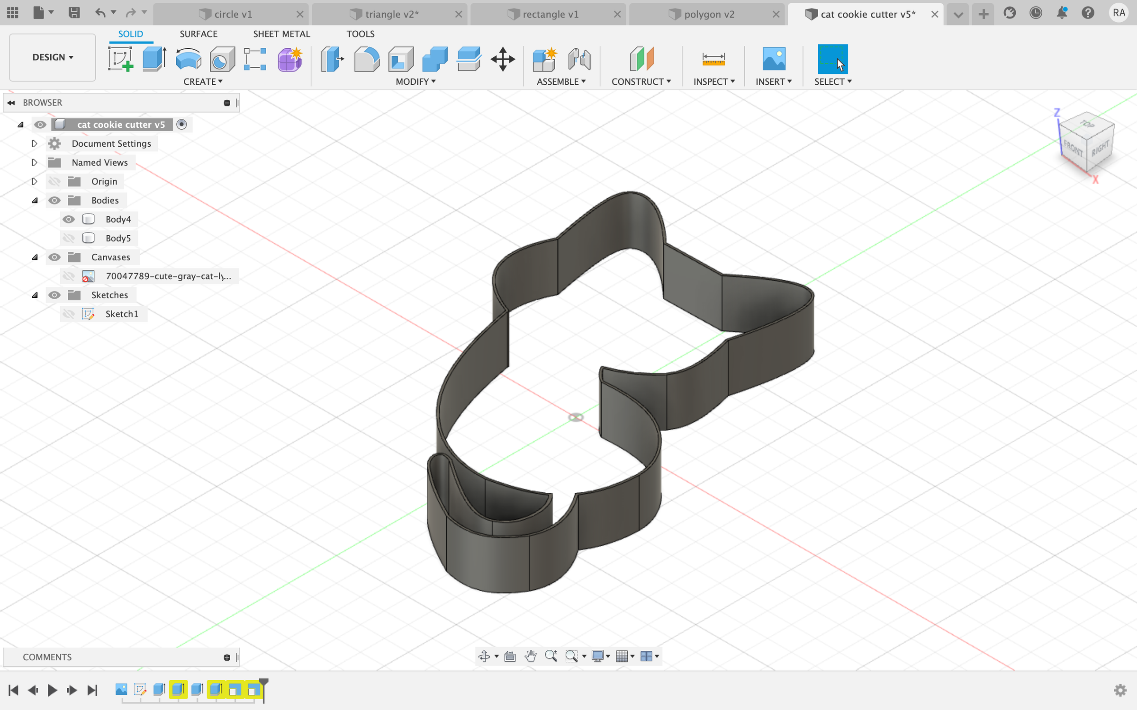Viewport: 1137px width, 710px height.
Task: Open the Measure tool under Inspect
Action: tap(713, 59)
